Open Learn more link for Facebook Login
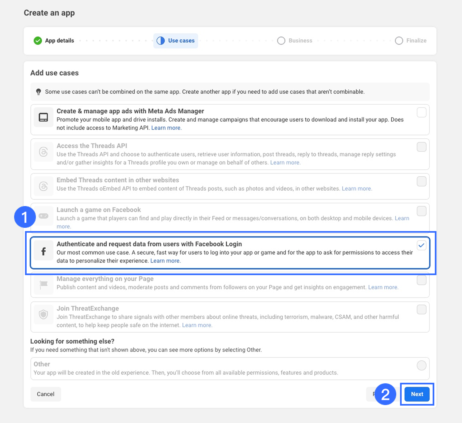This screenshot has height=423, width=462. (165, 261)
